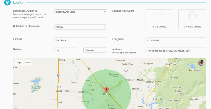211x109 pixels.
Task: Click the 0 iOS User(s) label
Action: [159, 27]
